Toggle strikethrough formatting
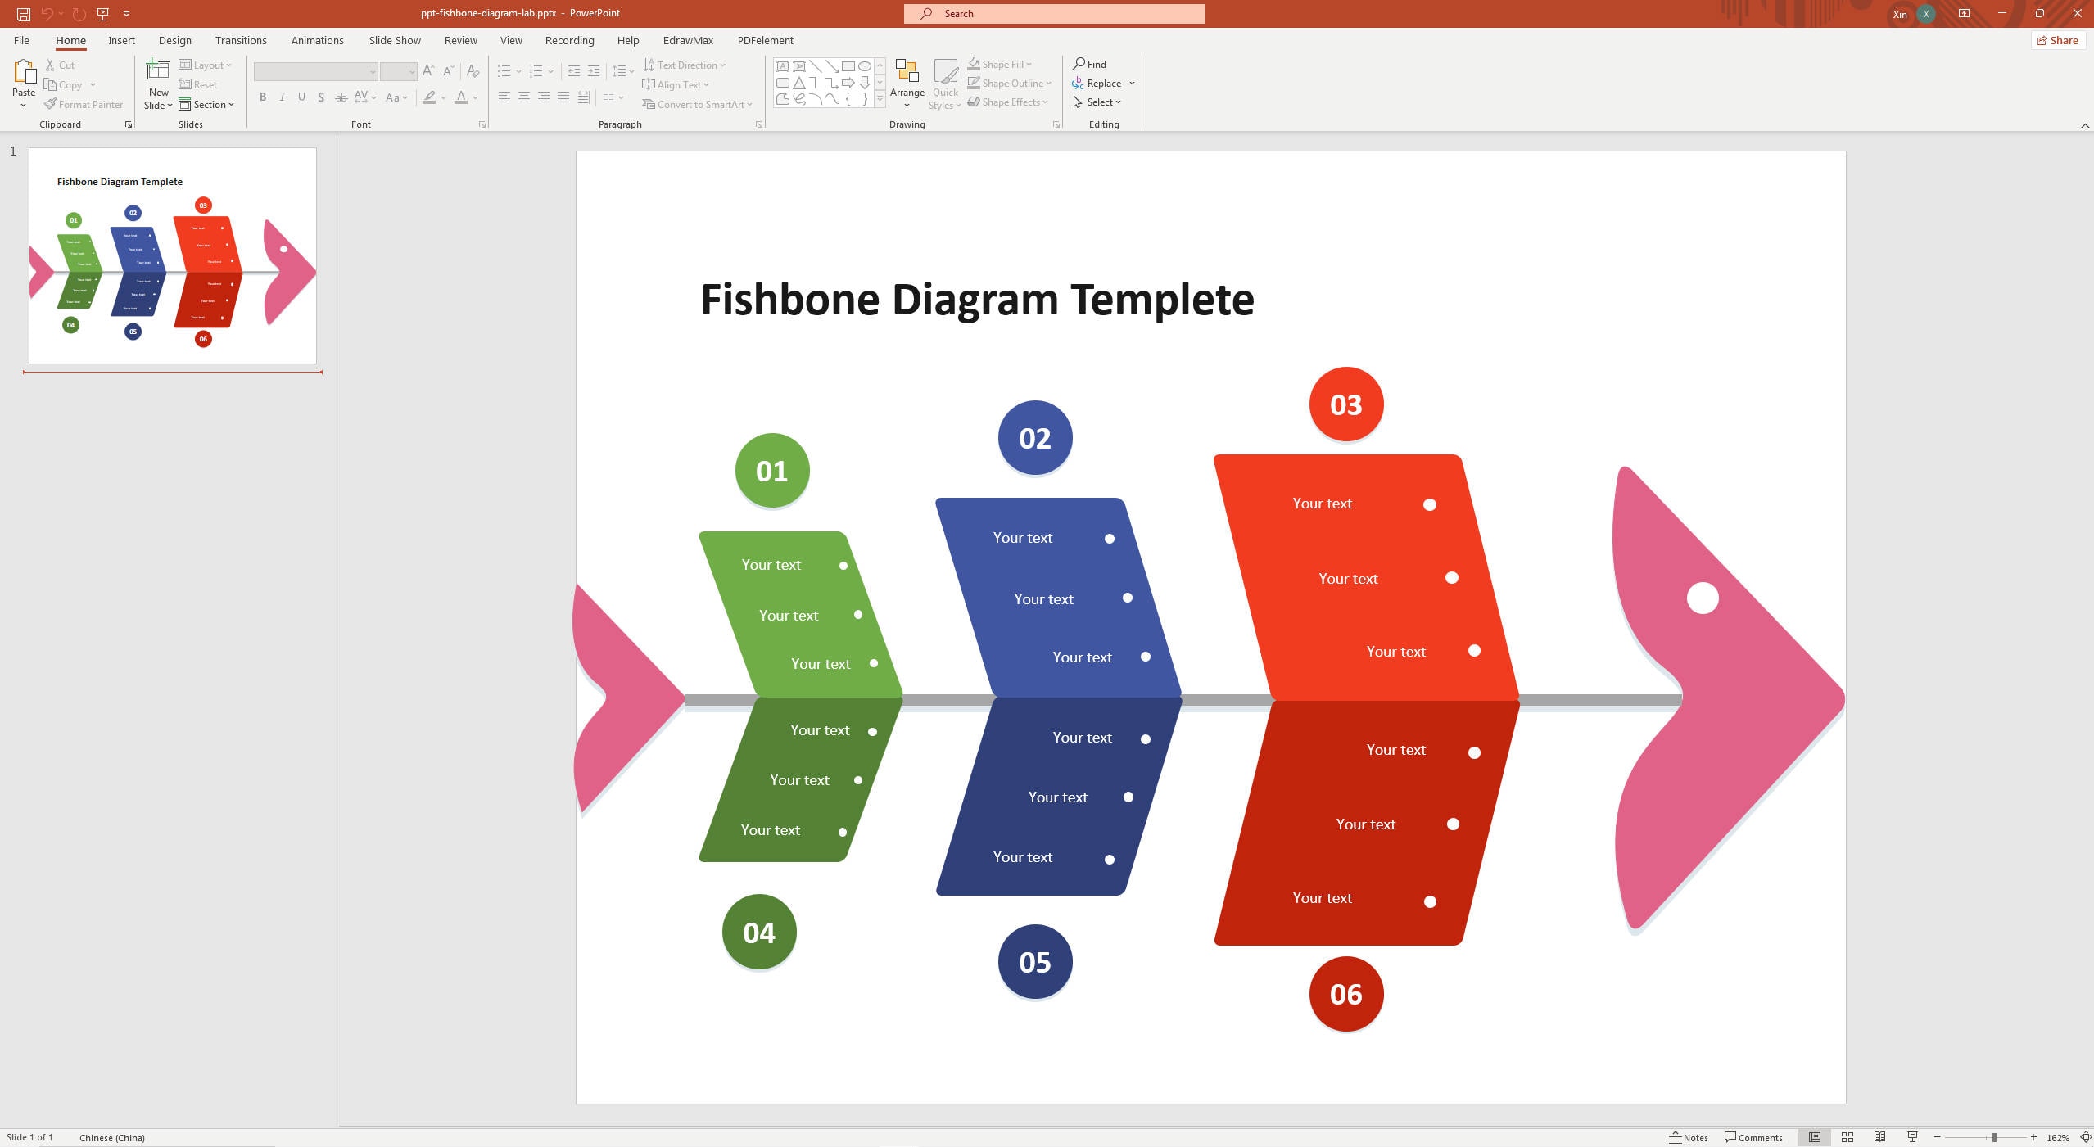 click(x=341, y=97)
